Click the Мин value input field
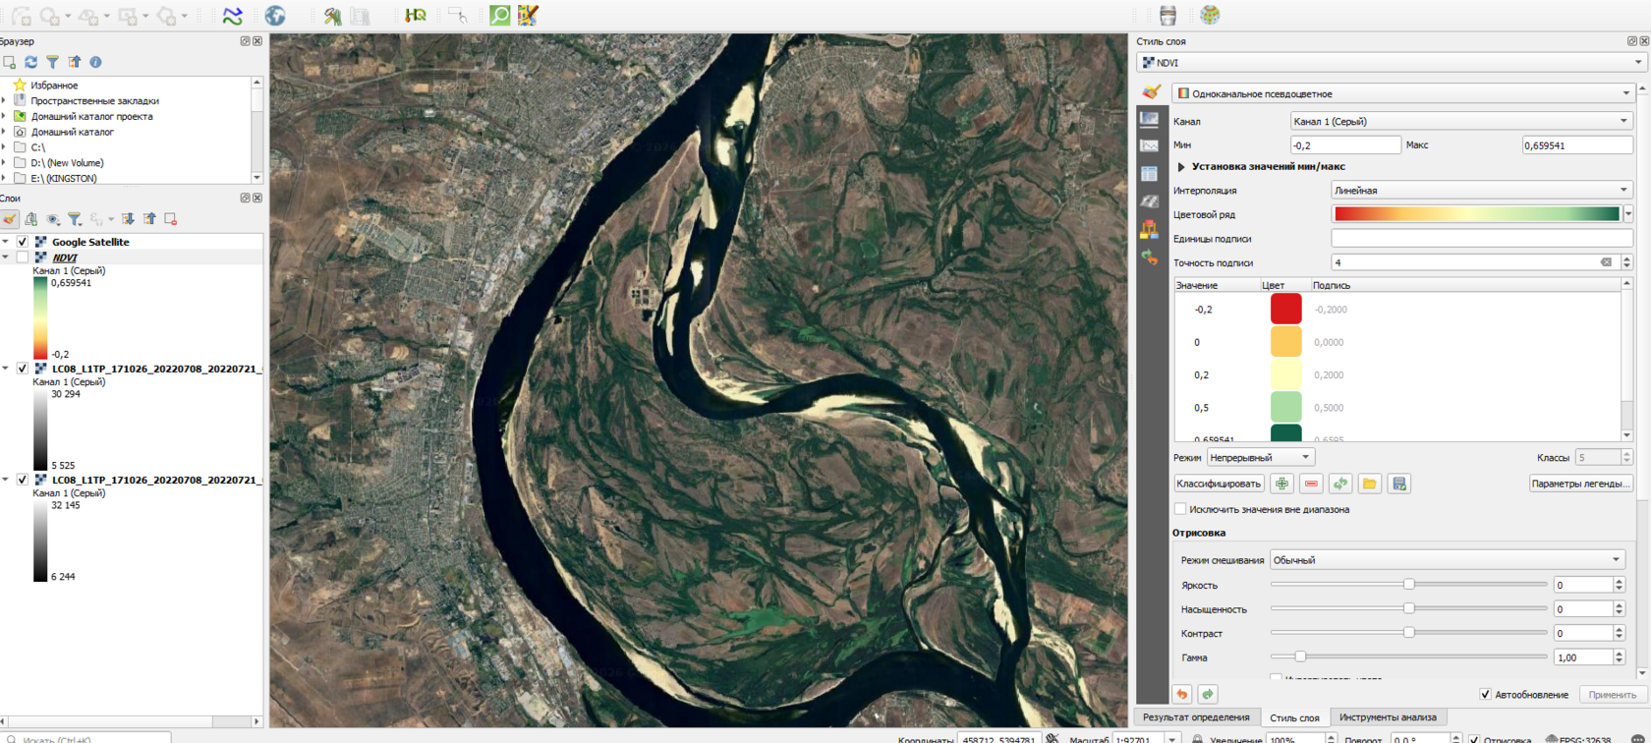The width and height of the screenshot is (1651, 743). [1345, 145]
